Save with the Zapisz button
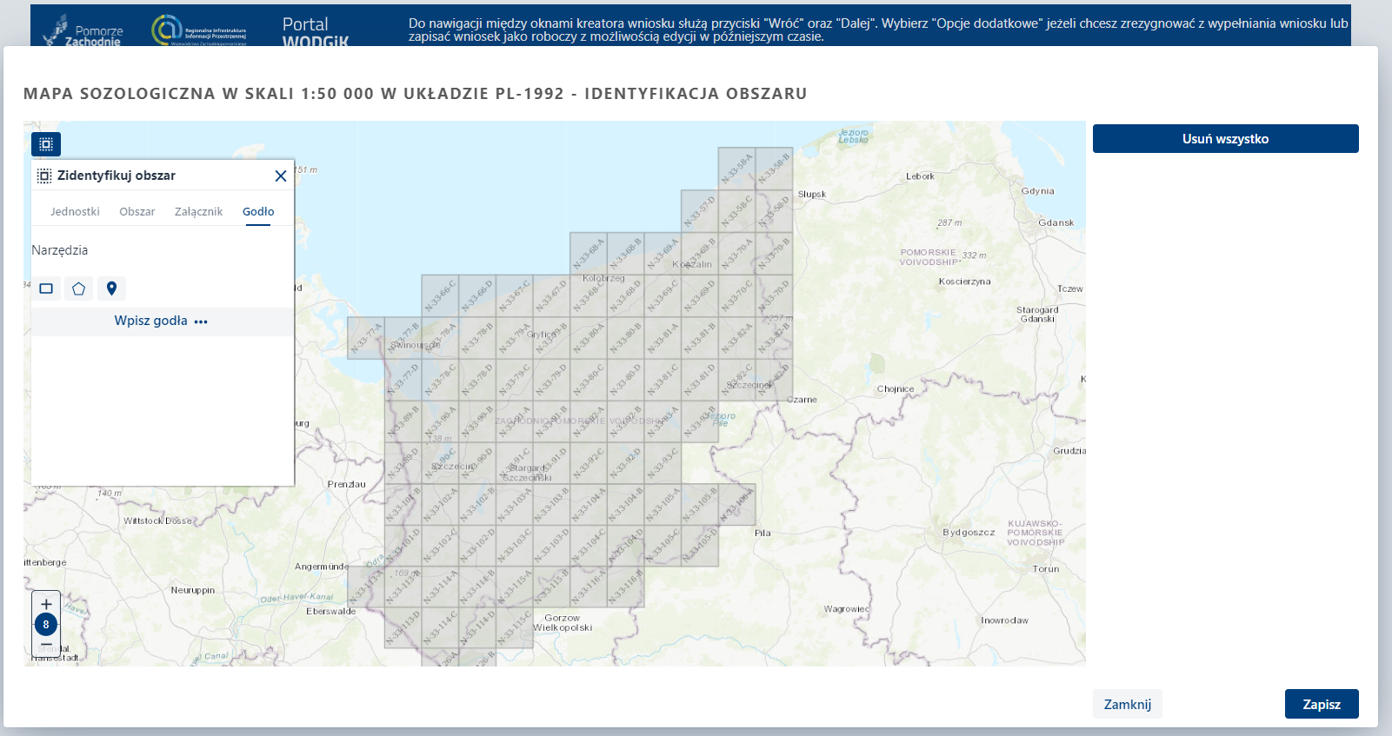Image resolution: width=1392 pixels, height=736 pixels. coord(1321,704)
